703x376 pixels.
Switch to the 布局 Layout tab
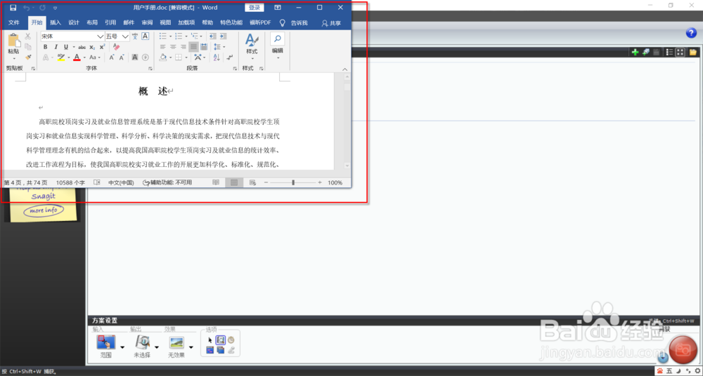click(92, 23)
